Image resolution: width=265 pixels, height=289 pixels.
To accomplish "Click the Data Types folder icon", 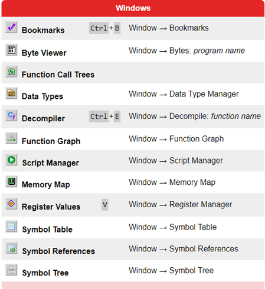I will 11,93.
